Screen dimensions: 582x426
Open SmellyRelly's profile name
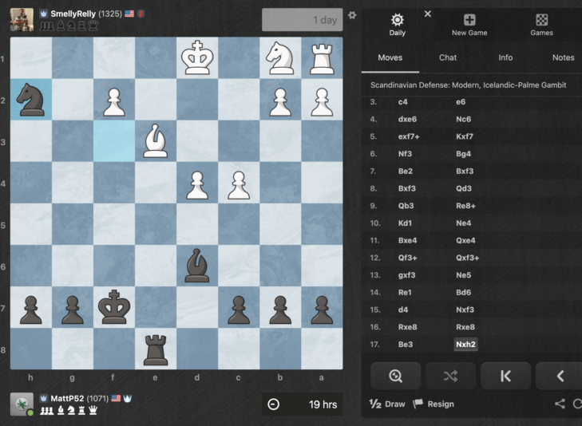73,14
